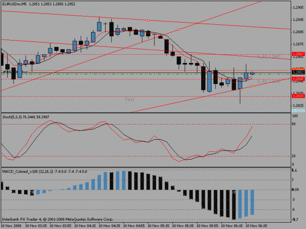Click the '10 Nov 2008' date label
The height and width of the screenshot is (229, 306).
tap(11, 226)
